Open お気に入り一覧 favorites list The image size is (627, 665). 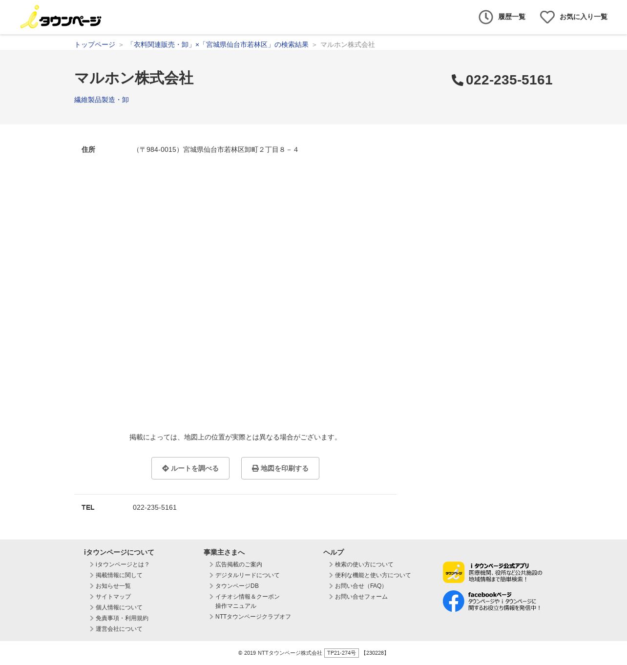point(584,17)
